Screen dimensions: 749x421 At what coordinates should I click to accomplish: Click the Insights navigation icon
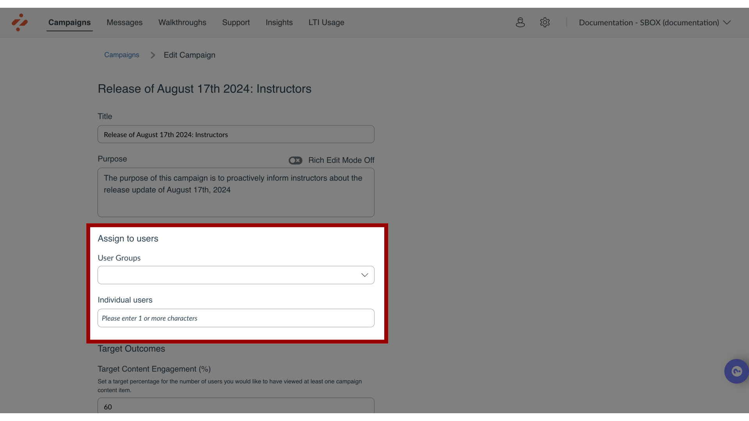[x=279, y=23]
